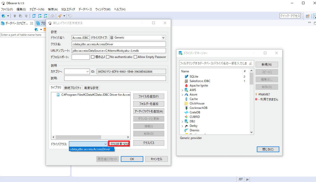This screenshot has height=182, width=316.
Task: Open dropdown arrow next to torch toolbar icon
Action: coord(64,16)
